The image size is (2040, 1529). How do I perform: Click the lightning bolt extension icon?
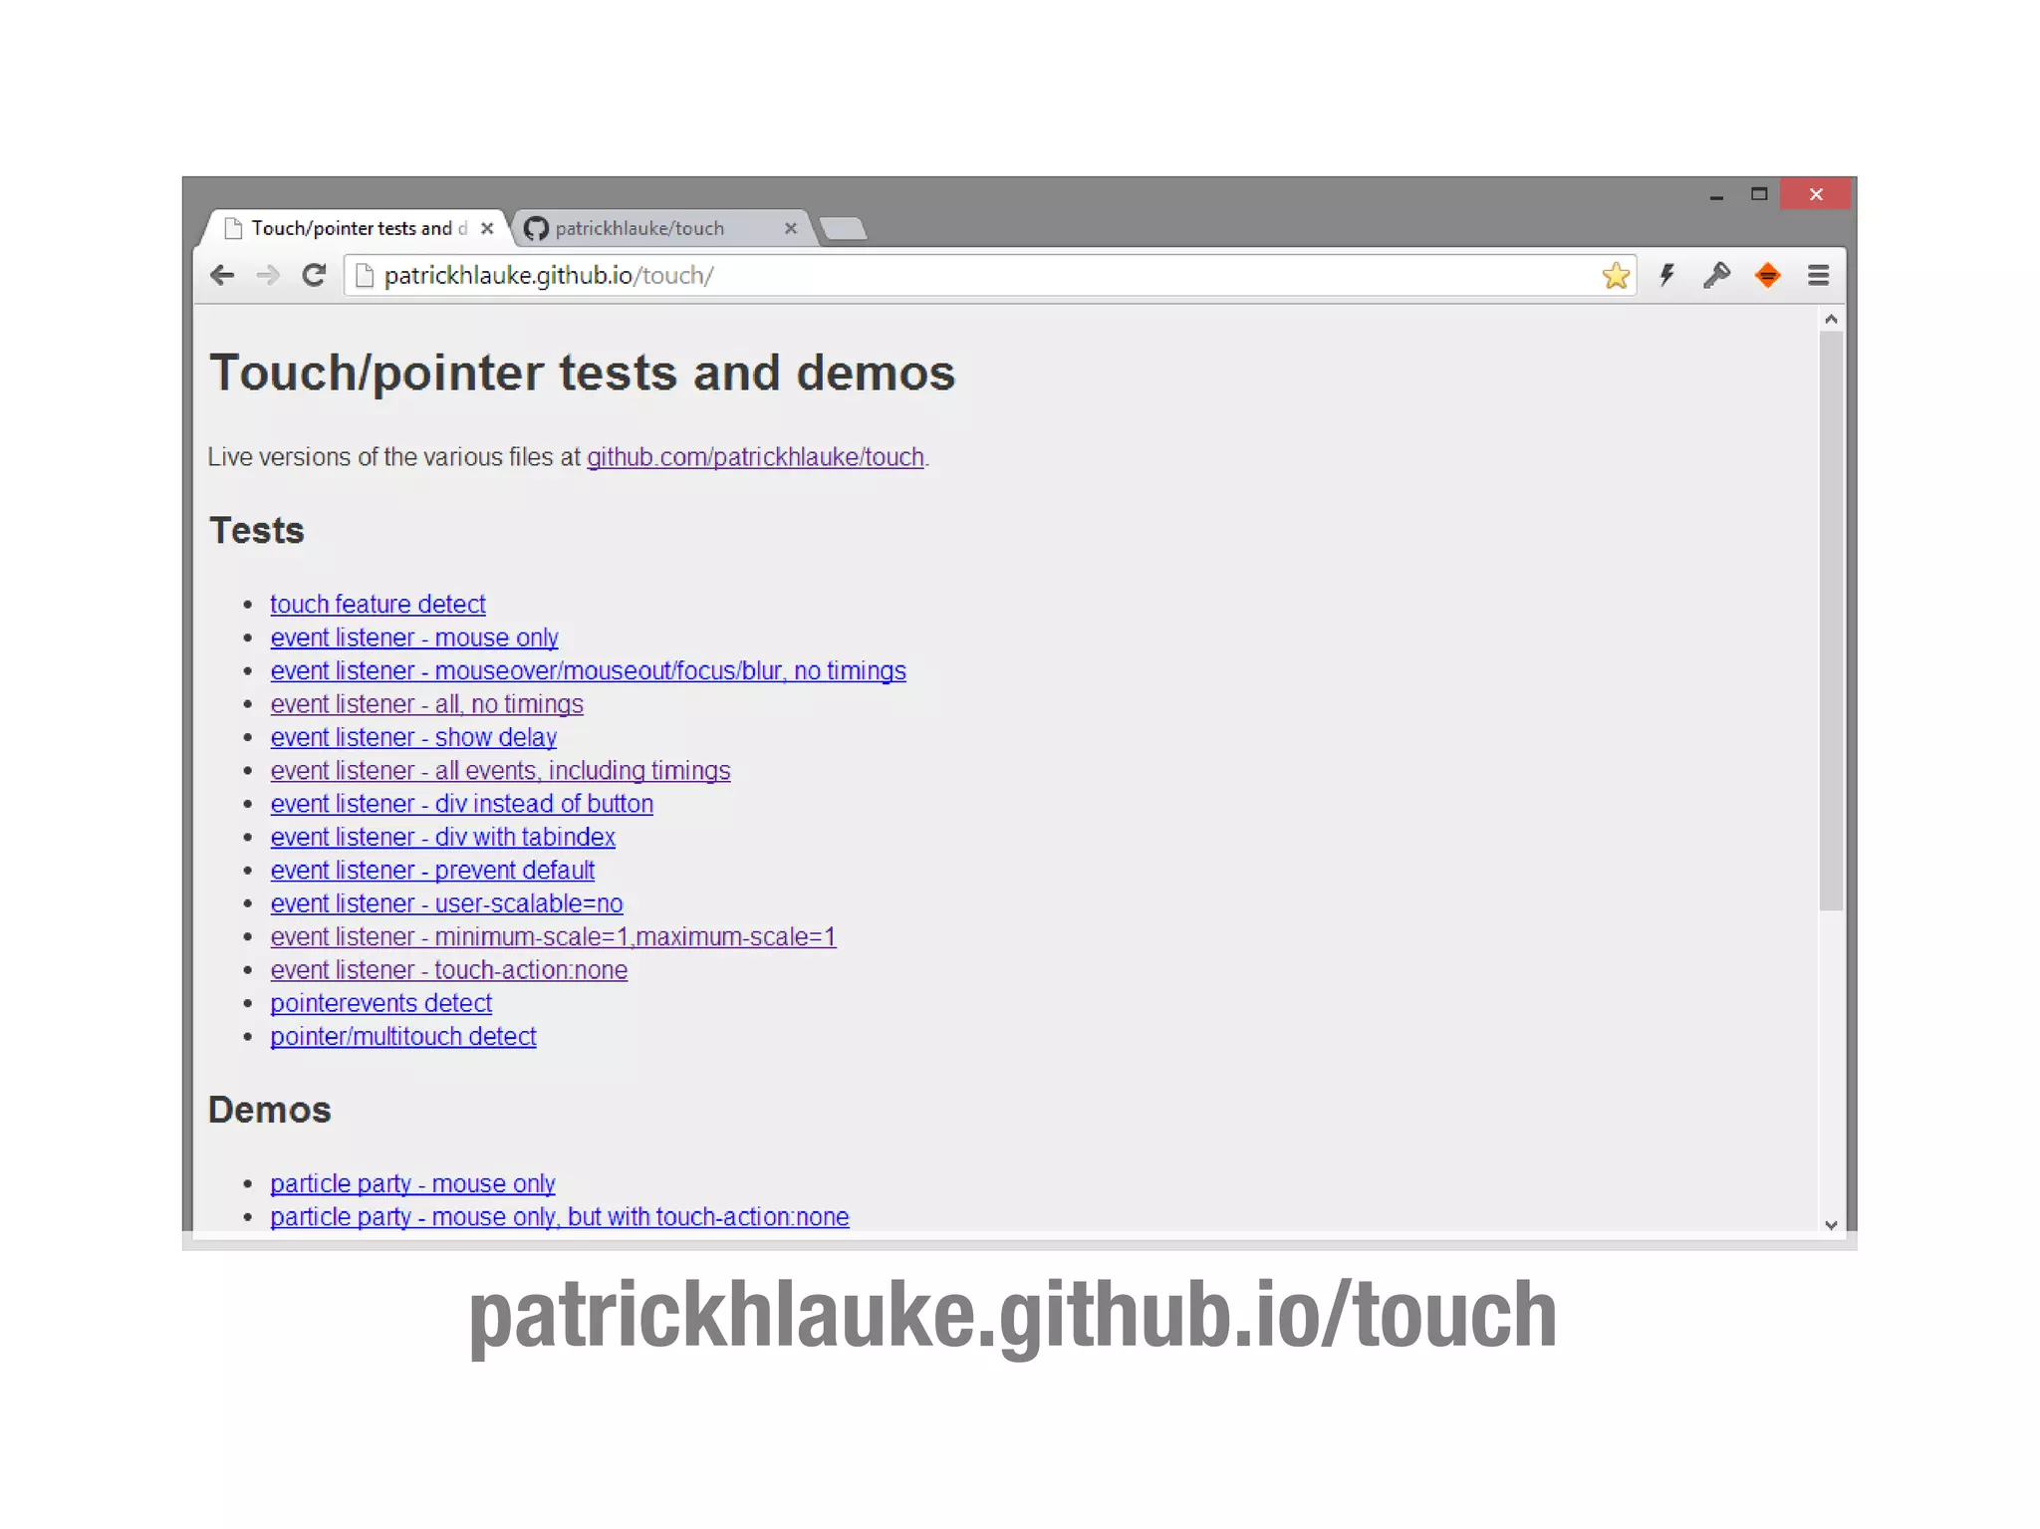(x=1666, y=276)
